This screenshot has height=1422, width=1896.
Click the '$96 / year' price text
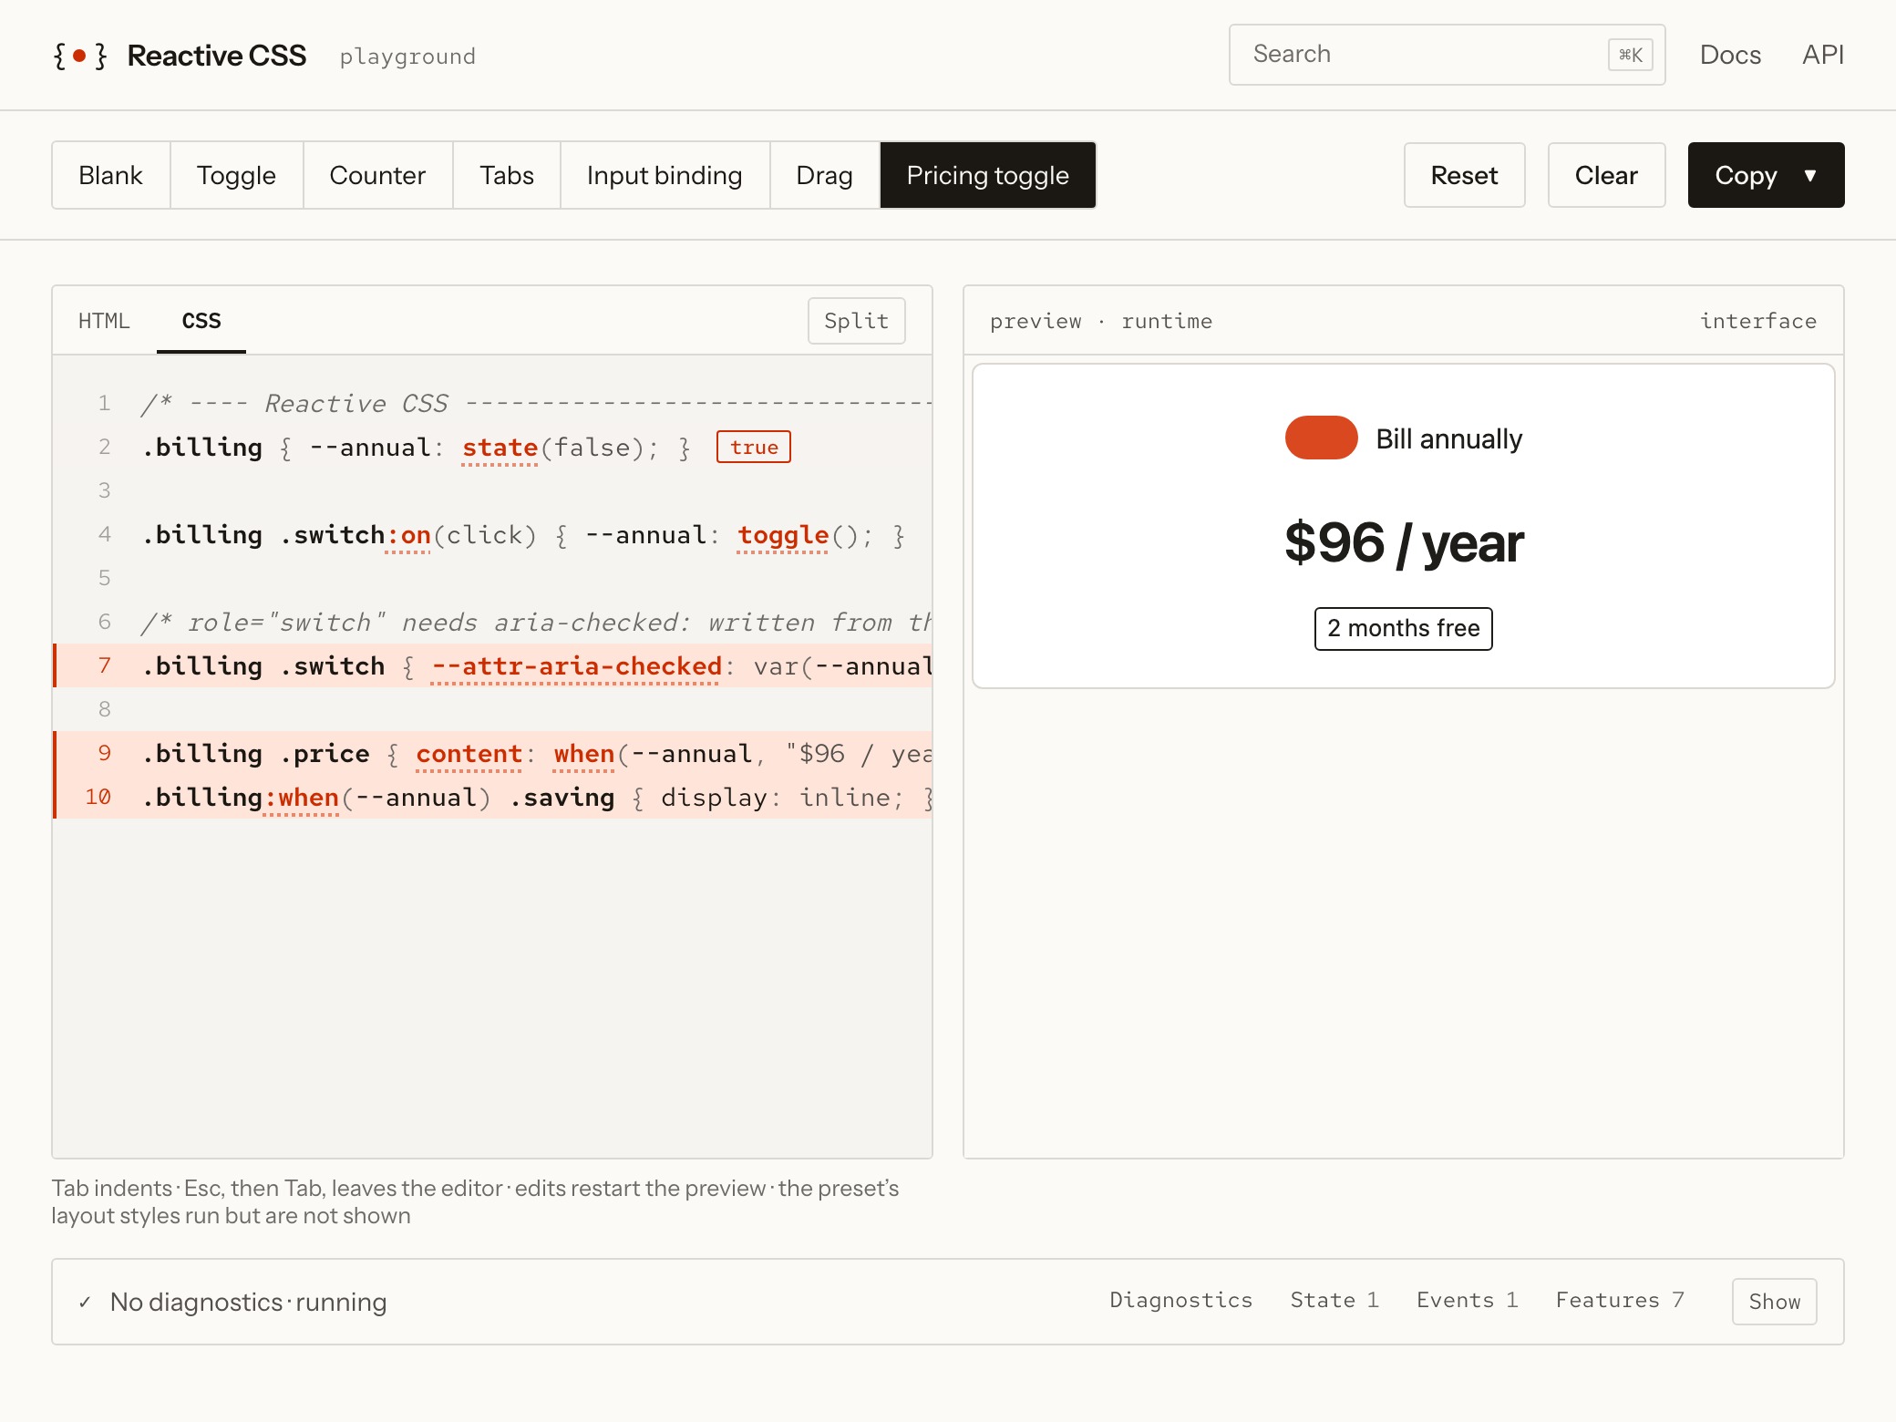1404,543
